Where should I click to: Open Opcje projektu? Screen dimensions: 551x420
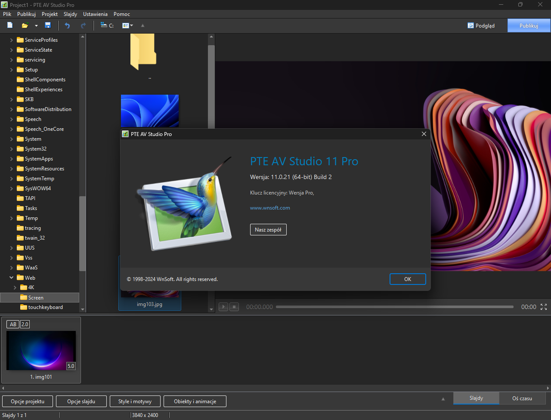28,401
